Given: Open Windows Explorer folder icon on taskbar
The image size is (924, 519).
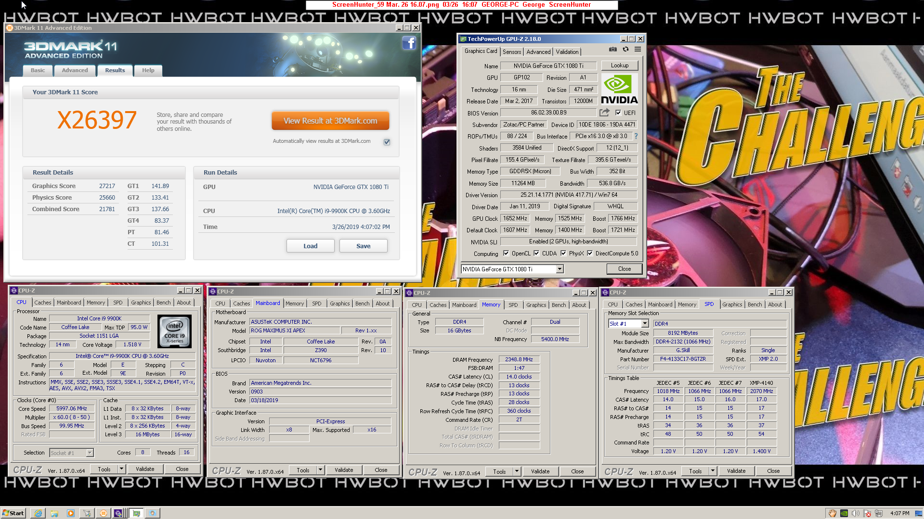Looking at the screenshot, I should [54, 513].
